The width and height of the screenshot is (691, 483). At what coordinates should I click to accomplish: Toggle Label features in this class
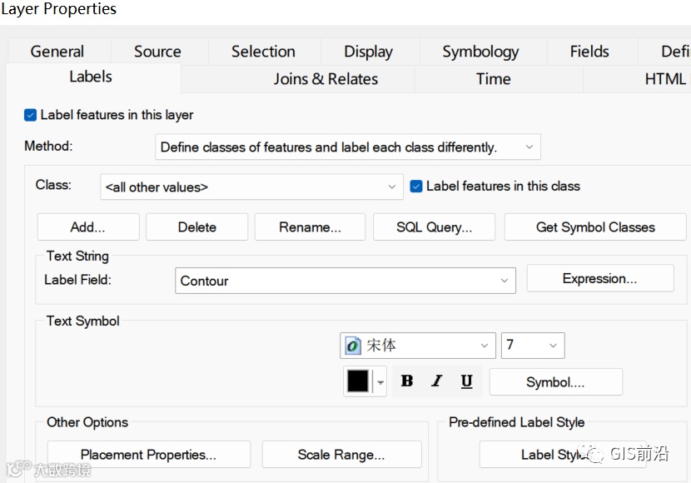point(417,187)
